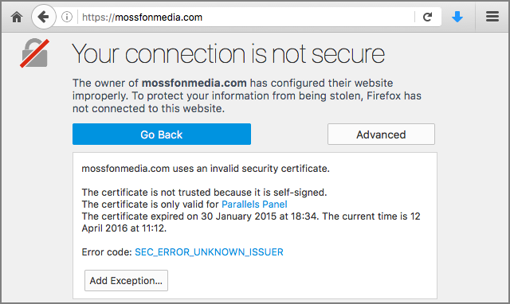
Task: Click the bold mossfonmedia.com text in the description
Action: 194,83
